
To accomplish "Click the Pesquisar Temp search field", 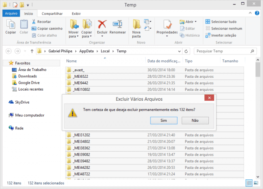I will [x=221, y=51].
